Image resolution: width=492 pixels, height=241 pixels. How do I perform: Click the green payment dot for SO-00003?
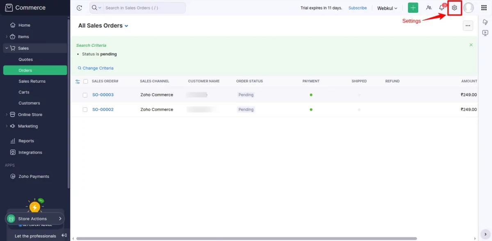point(311,95)
